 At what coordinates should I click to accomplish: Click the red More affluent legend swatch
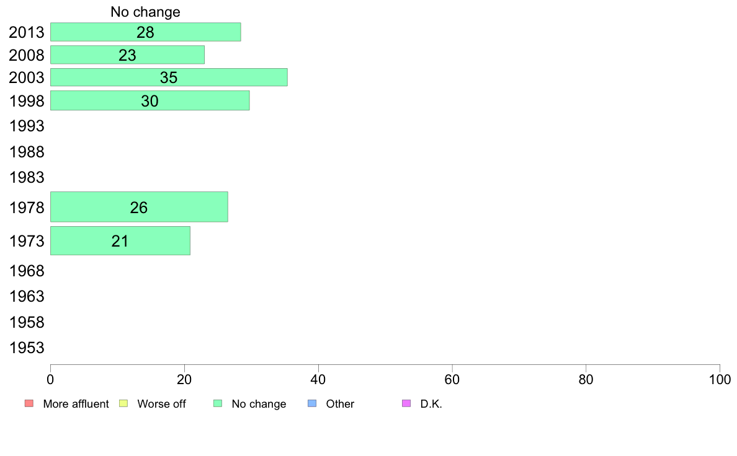[x=29, y=403]
